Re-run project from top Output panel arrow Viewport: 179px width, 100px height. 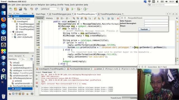(x=37, y=75)
